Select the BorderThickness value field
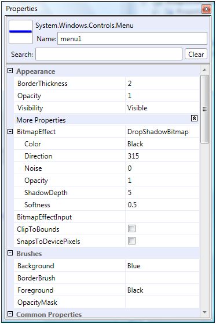216x324 pixels. pos(162,84)
